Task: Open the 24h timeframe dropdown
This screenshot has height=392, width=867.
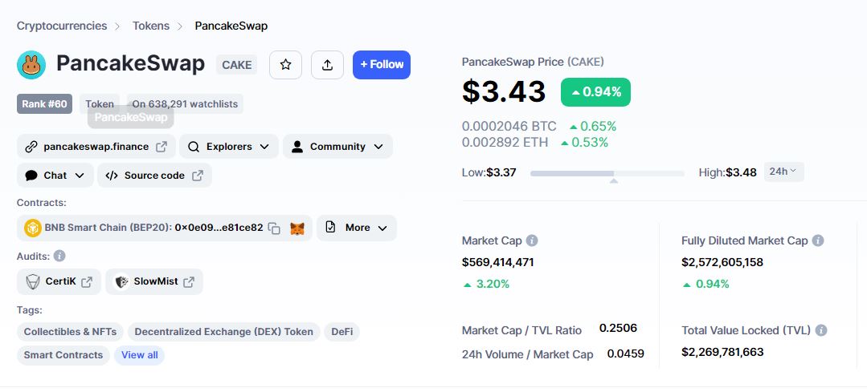Action: 783,172
